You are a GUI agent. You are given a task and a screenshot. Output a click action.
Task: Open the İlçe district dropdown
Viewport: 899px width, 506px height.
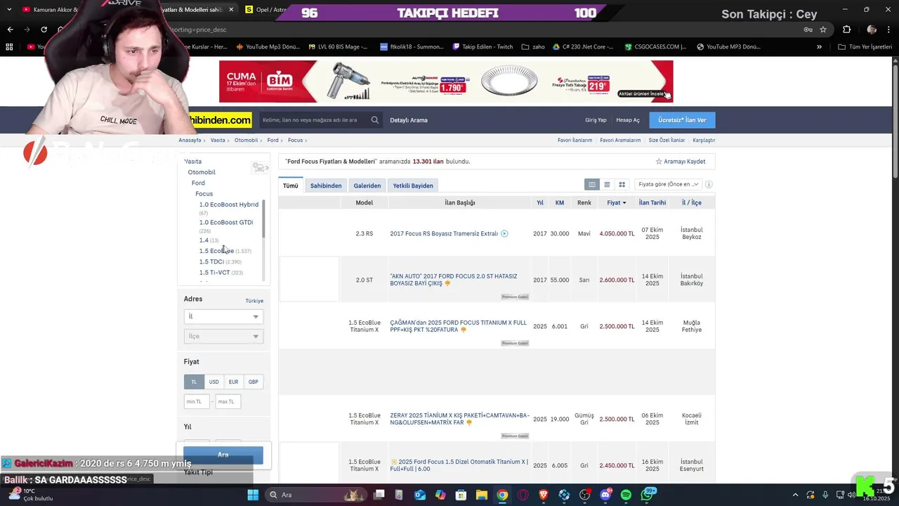(x=223, y=336)
